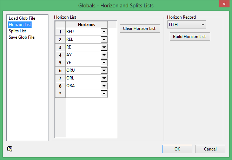Screen dimensions: 232x160
Task: Open dropdown arrow for ORA horizon
Action: click(x=104, y=86)
